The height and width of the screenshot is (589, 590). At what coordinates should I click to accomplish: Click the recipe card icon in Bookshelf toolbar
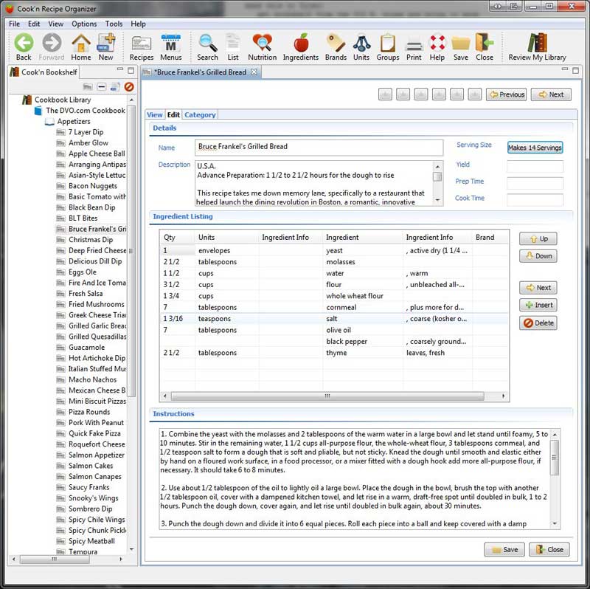pos(88,87)
